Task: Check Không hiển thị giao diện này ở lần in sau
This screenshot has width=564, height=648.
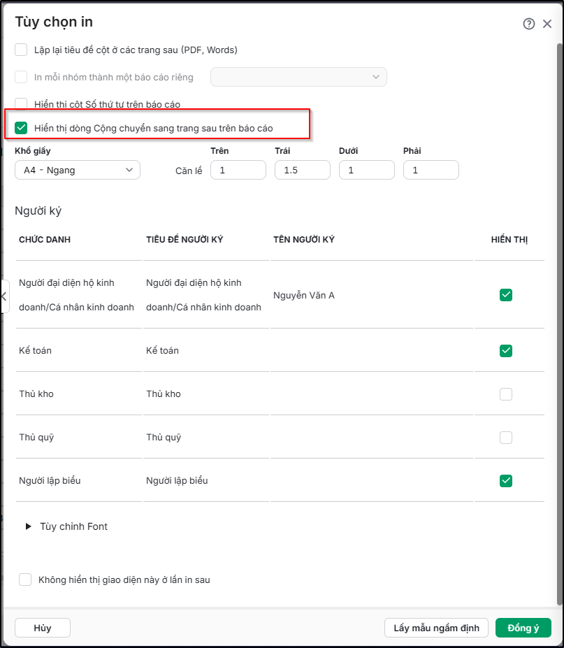Action: 25,579
